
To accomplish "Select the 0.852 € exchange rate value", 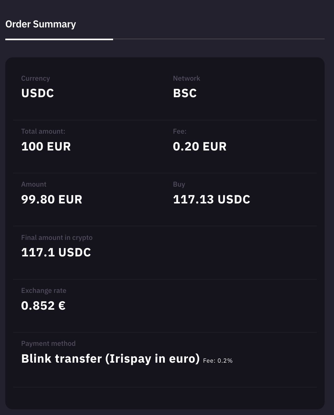I will click(43, 306).
